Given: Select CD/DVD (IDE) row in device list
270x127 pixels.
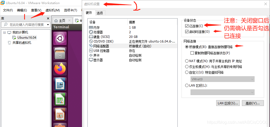Looking at the screenshot, I should tap(132, 41).
